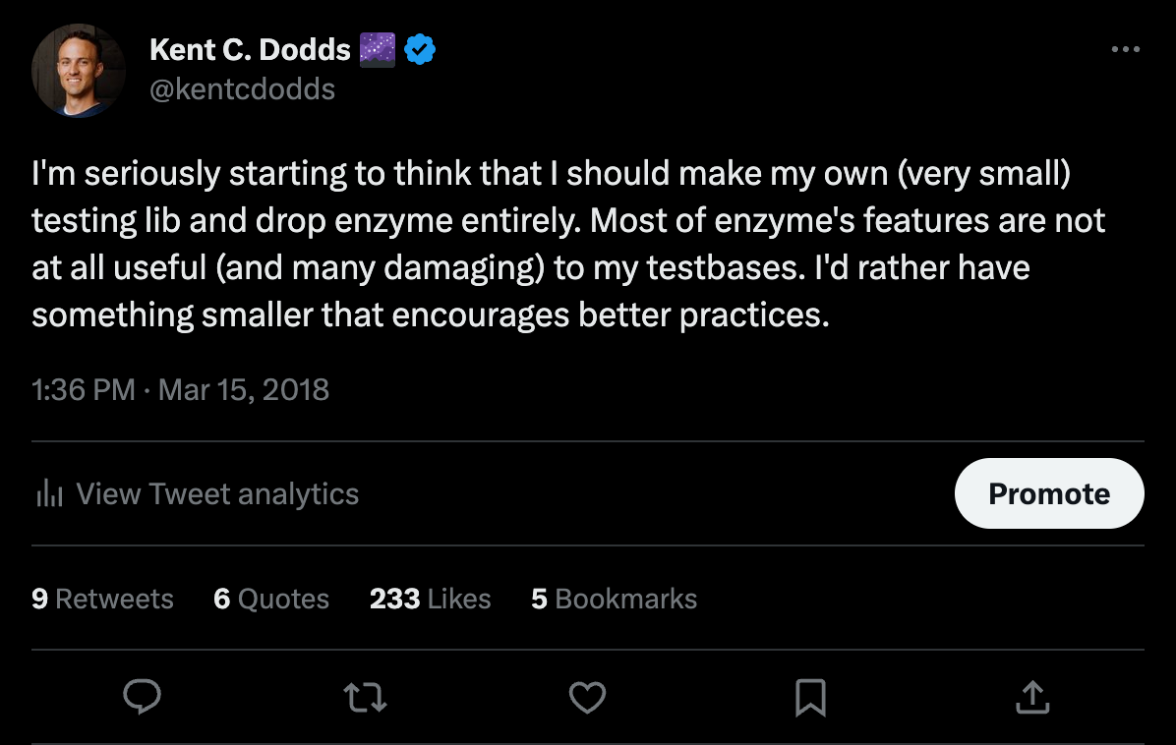Click the bar chart analytics icon
The height and width of the screenshot is (745, 1176).
click(49, 493)
